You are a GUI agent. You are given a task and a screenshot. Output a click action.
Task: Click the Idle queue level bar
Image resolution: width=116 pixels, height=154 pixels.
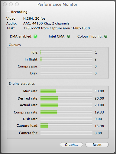(66, 52)
